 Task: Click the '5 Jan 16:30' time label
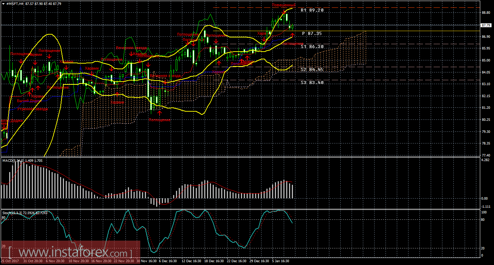pos(281,261)
